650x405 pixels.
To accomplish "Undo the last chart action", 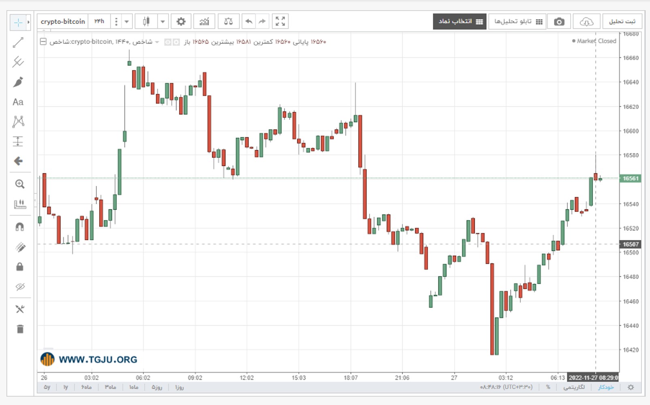I will 249,21.
